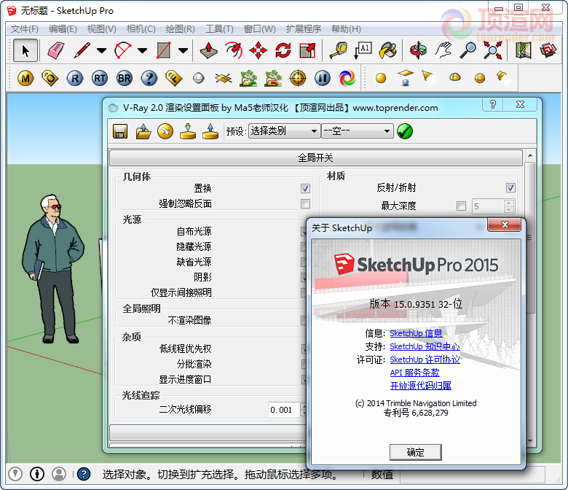
Task: Click the geo-location status bar icon
Action: [15, 474]
